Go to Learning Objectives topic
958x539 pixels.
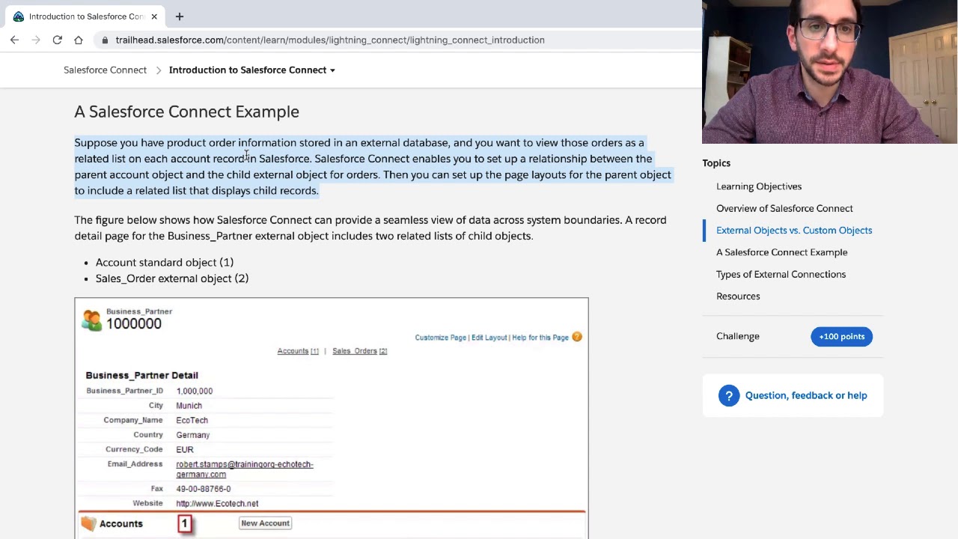(x=759, y=186)
